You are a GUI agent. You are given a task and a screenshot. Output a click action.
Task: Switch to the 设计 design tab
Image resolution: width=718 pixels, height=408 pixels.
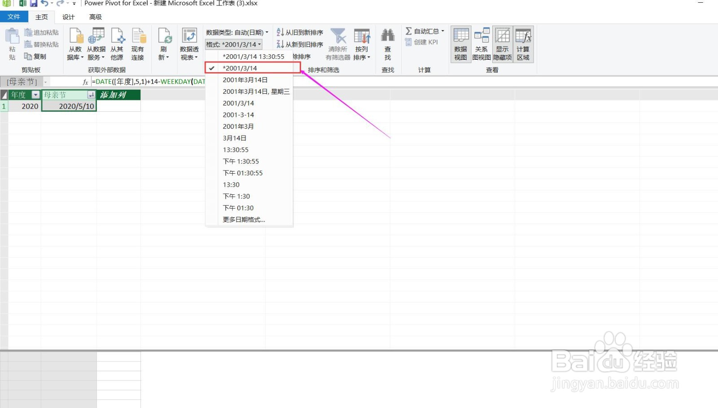[68, 17]
